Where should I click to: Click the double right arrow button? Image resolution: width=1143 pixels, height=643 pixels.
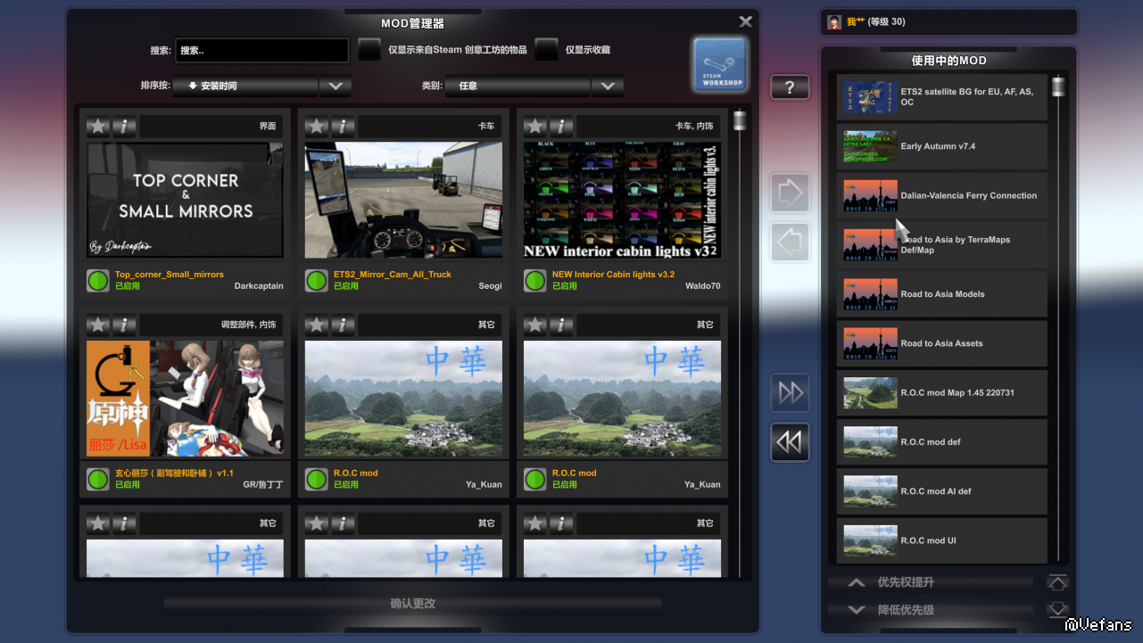click(x=790, y=392)
